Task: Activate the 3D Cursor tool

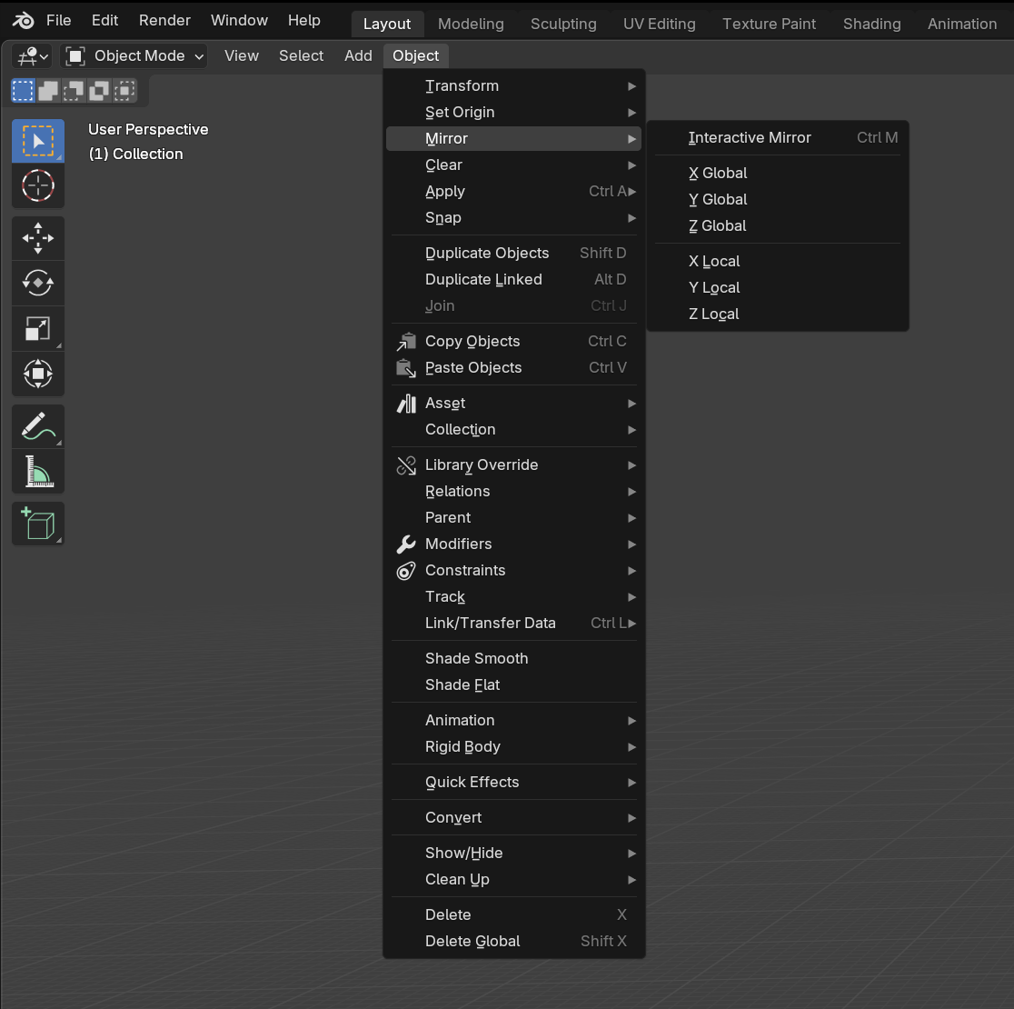Action: 37,186
